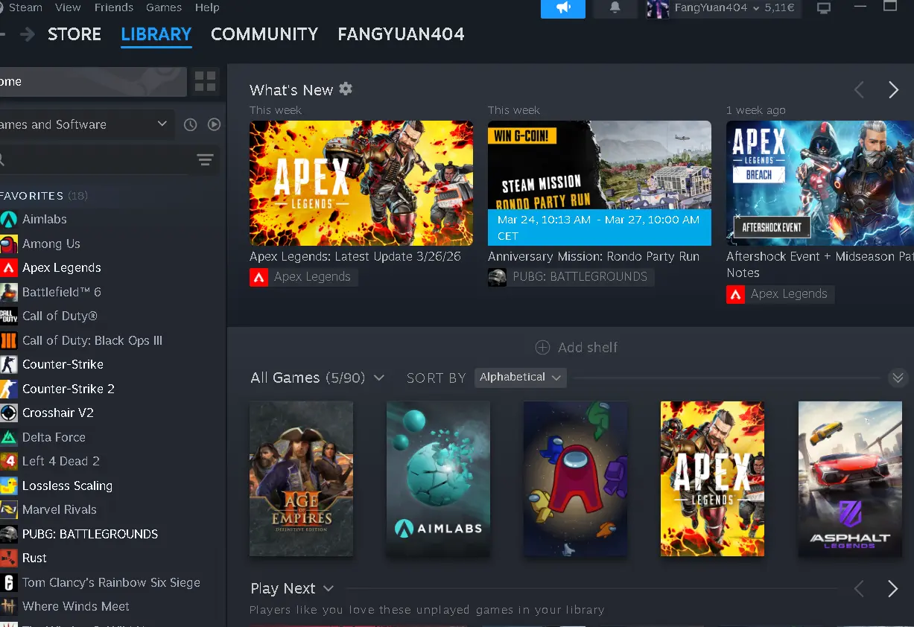The image size is (914, 627).
Task: Click the Marvel Rivals list icon
Action: click(8, 509)
